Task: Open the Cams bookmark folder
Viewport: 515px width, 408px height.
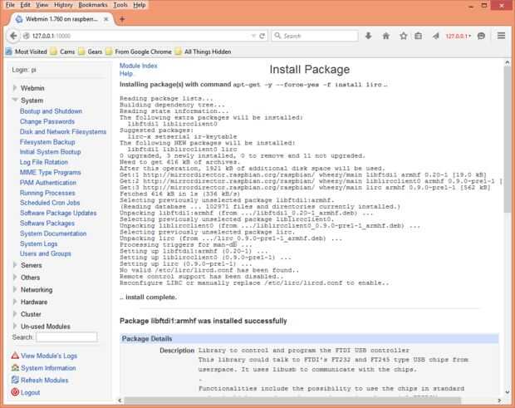Action: [x=63, y=52]
